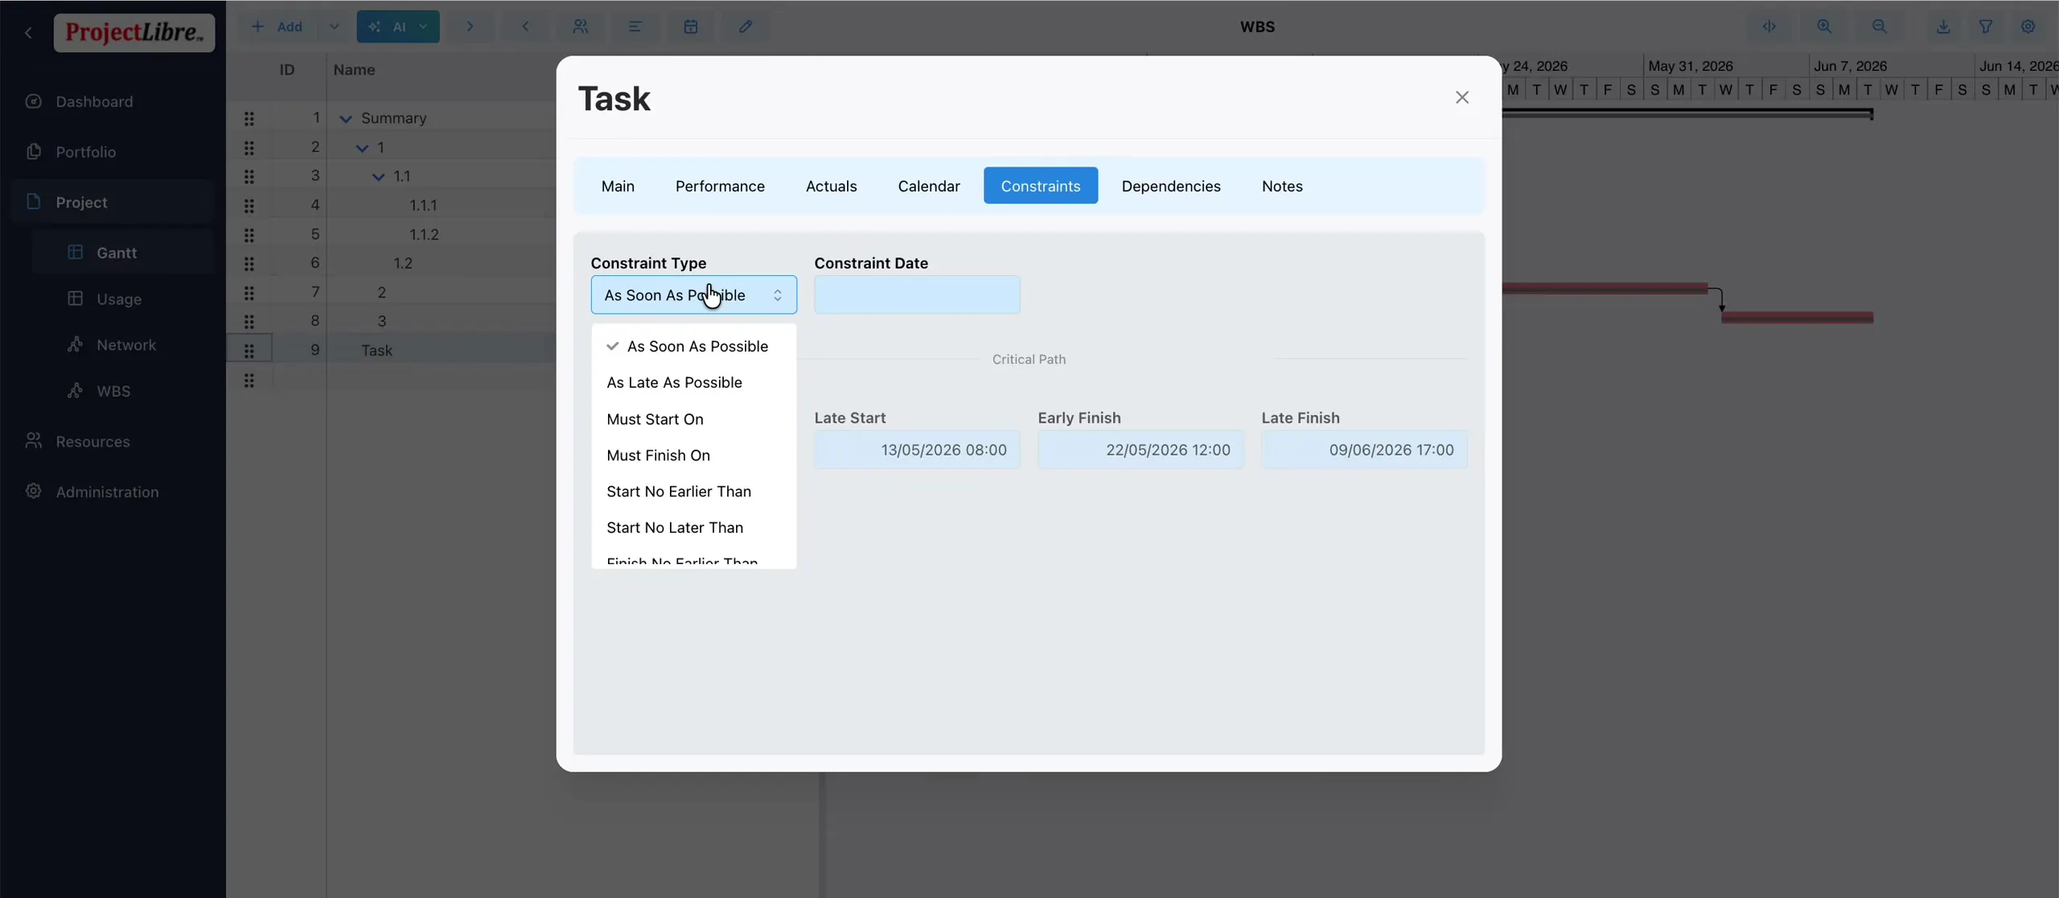Click the outdent arrow toolbar icon

(x=525, y=27)
